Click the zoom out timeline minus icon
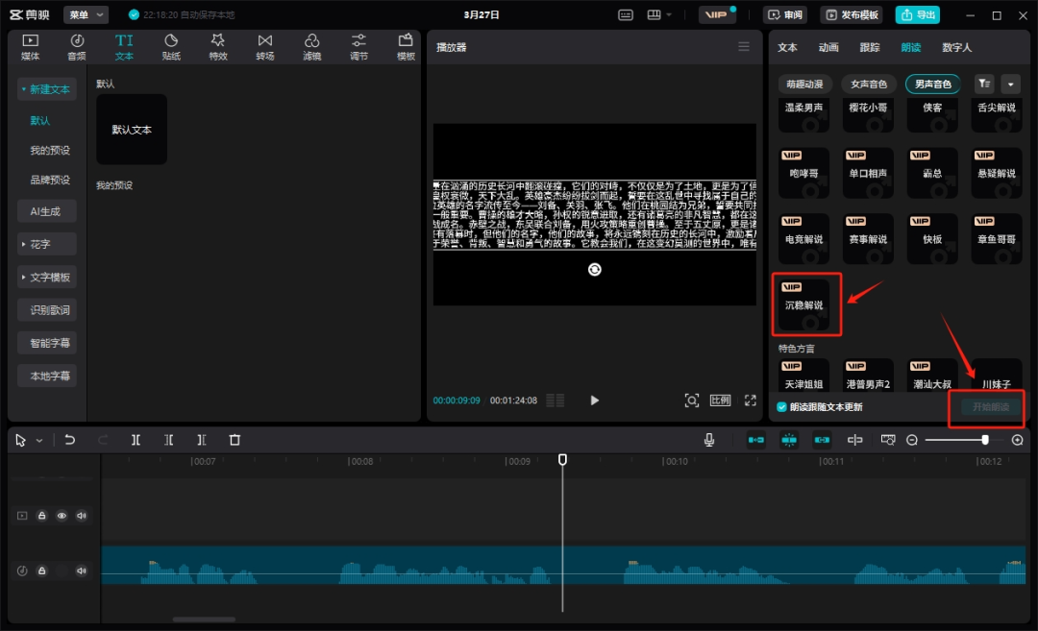Viewport: 1038px width, 631px height. [x=912, y=440]
